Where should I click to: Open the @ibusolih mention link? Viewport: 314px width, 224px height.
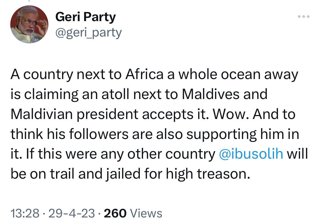tap(251, 154)
